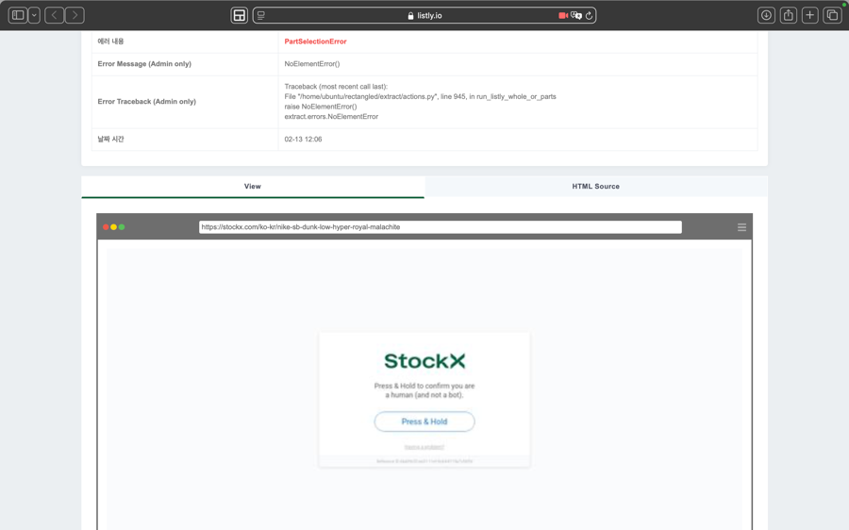The image size is (849, 530).
Task: Open the page reader menu icon
Action: point(261,15)
